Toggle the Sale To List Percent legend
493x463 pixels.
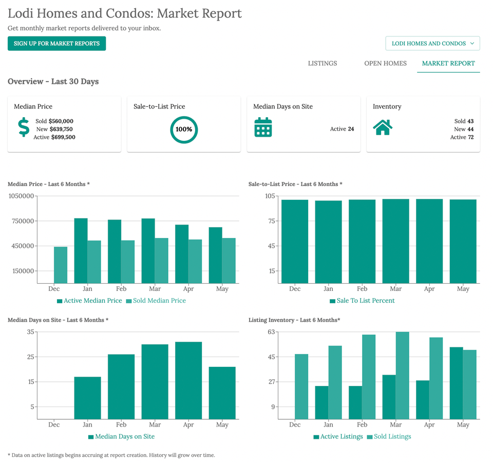(x=362, y=301)
